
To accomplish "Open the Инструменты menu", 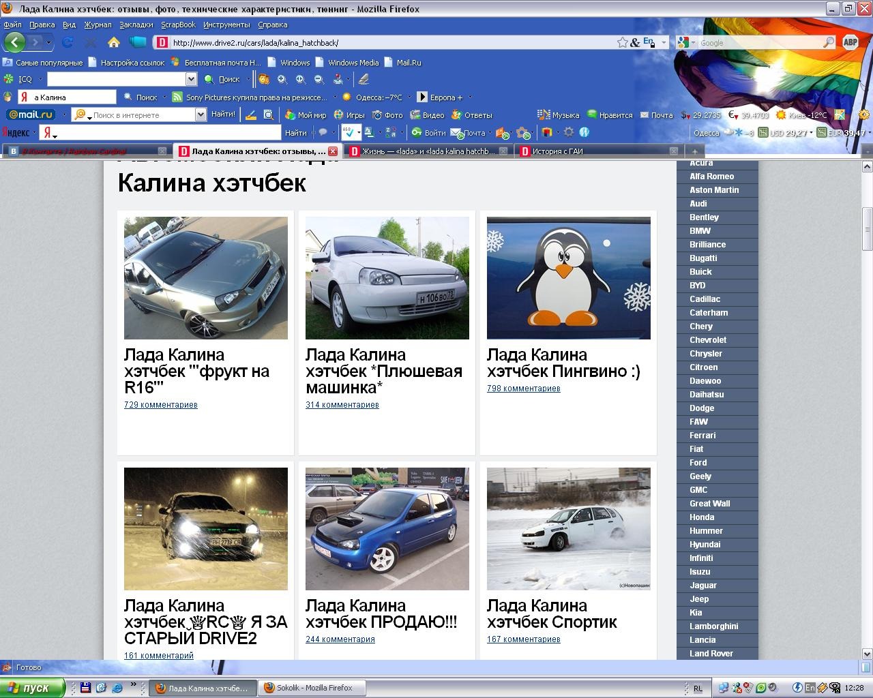I will click(x=226, y=25).
